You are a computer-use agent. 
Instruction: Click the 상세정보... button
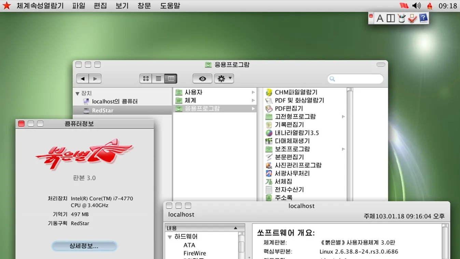(84, 246)
